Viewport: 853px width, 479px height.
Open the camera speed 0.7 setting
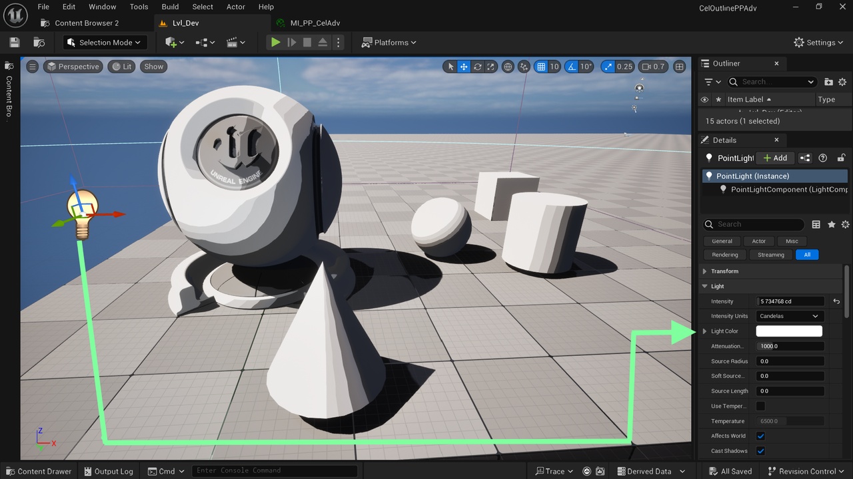click(x=653, y=67)
